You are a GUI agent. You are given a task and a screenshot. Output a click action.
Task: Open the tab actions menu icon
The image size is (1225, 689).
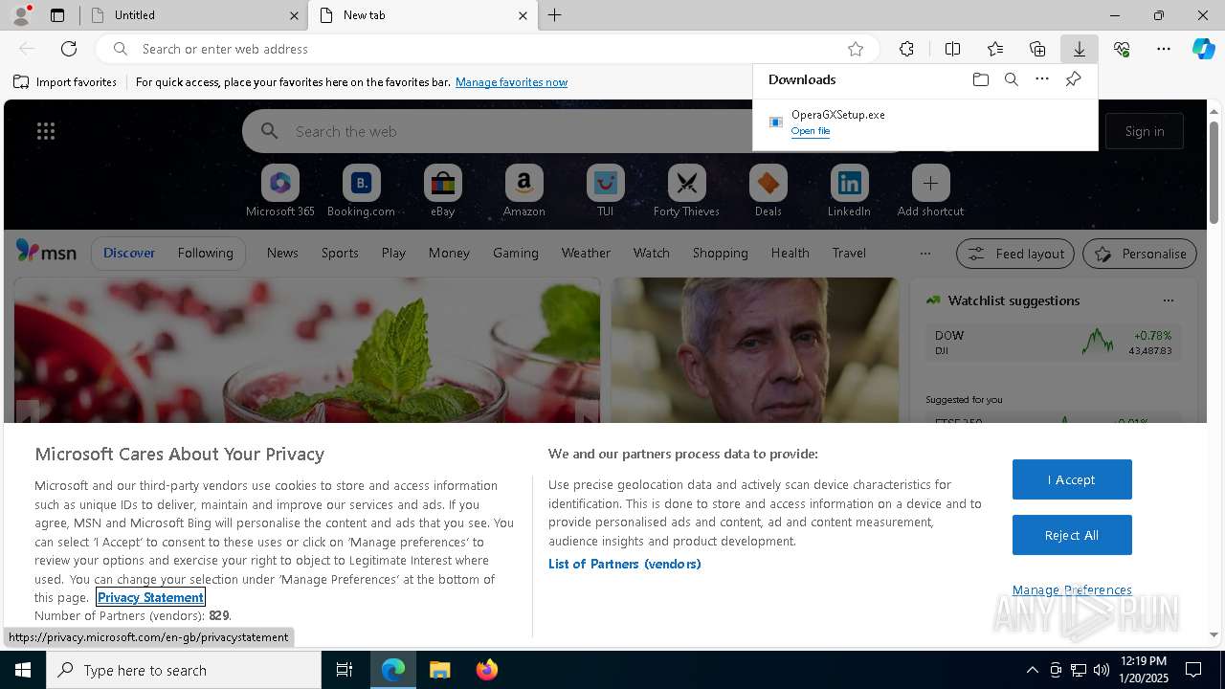[x=57, y=15]
